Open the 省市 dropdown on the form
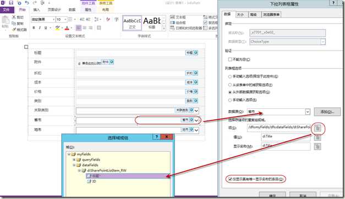The width and height of the screenshot is (345, 199). 196,120
